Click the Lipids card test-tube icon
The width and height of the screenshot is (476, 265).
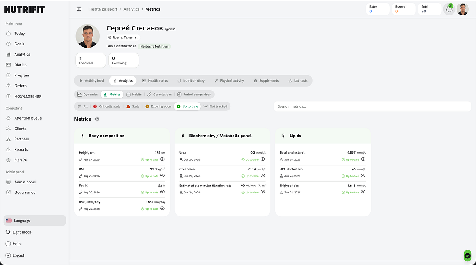pos(283,136)
